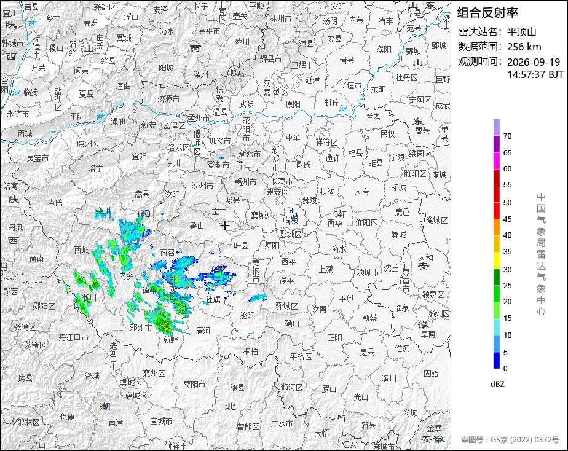Click the 嵩县 county label

142,194
